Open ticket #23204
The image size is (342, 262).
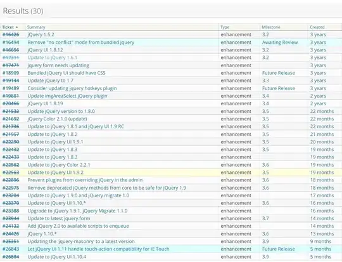pos(11,195)
